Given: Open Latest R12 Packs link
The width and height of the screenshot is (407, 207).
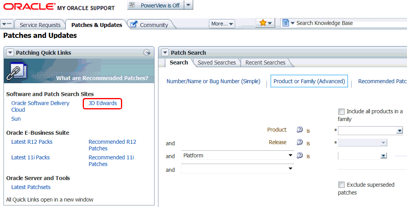Looking at the screenshot, I should (x=32, y=142).
